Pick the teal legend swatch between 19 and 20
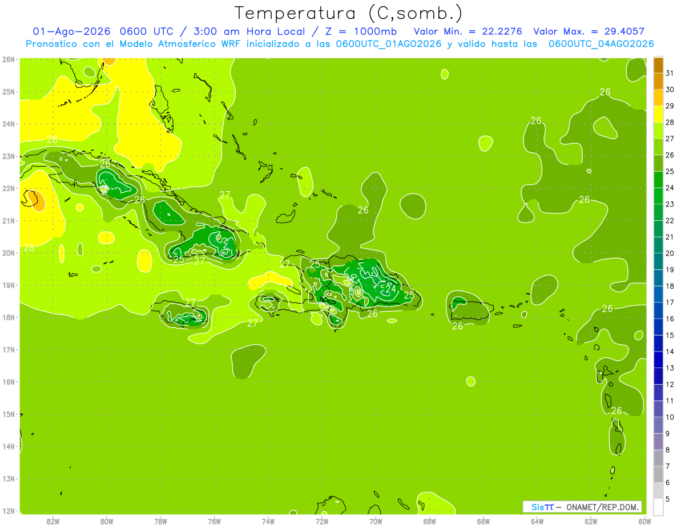 (x=658, y=261)
